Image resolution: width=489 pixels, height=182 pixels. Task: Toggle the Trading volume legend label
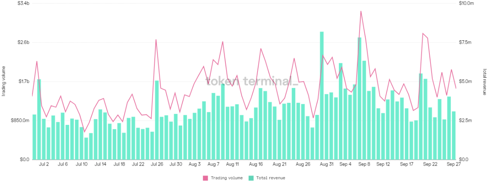[x=226, y=178]
